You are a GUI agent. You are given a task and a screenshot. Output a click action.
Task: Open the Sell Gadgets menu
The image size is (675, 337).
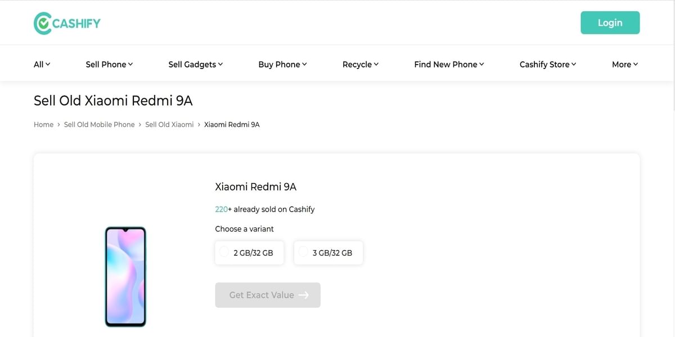coord(196,64)
